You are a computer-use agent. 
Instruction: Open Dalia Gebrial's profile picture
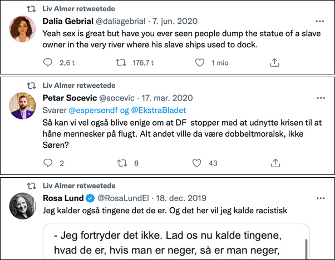(x=22, y=29)
